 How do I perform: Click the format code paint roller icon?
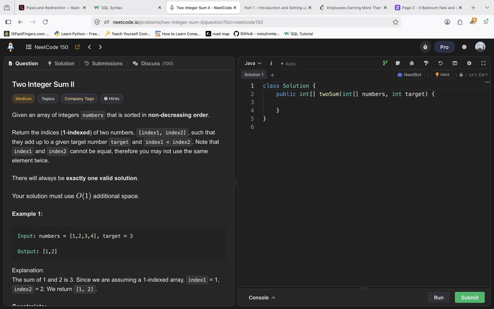tap(426, 63)
